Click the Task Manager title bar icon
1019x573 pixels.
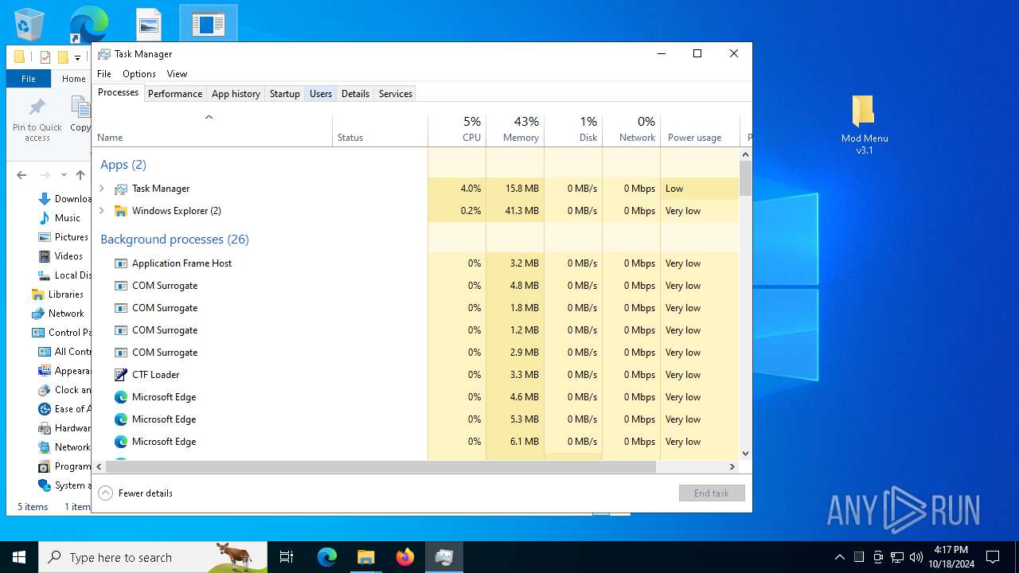pos(104,54)
